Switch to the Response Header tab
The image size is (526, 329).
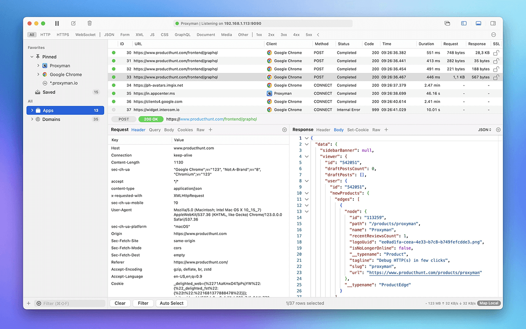323,130
